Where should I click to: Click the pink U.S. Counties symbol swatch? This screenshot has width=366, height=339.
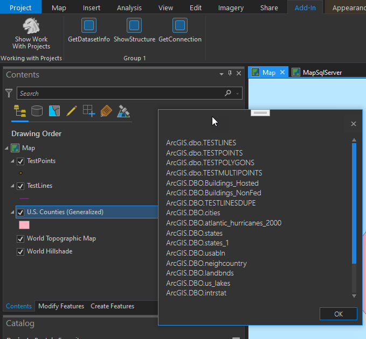[24, 225]
